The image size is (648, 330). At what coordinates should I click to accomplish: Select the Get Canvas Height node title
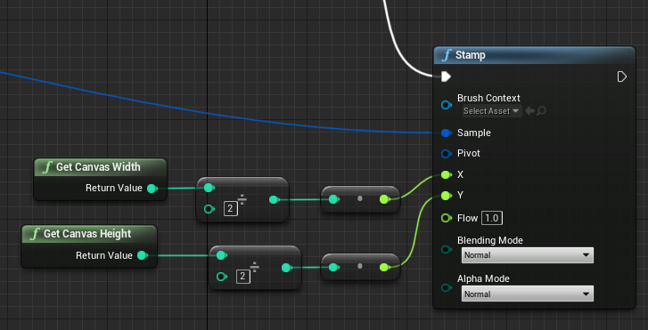click(87, 234)
